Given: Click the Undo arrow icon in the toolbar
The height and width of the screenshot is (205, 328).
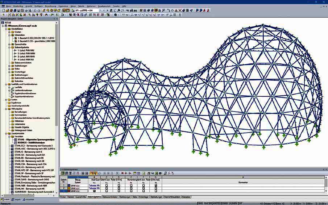Looking at the screenshot, I should pyautogui.click(x=35, y=10).
